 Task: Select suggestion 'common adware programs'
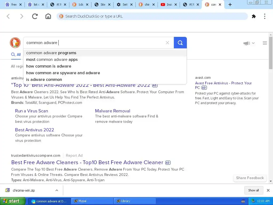click(105, 53)
